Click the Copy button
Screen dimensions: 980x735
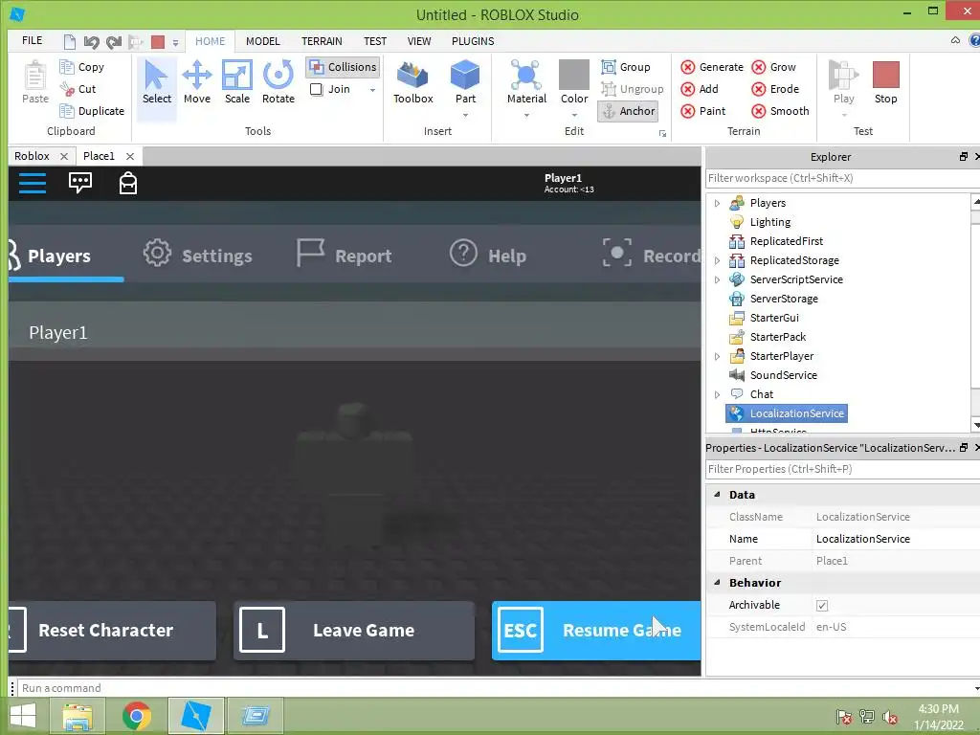pos(82,67)
